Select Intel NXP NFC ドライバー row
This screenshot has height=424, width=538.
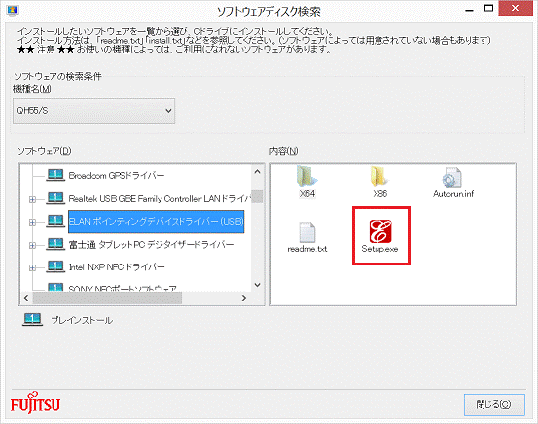pyautogui.click(x=117, y=266)
